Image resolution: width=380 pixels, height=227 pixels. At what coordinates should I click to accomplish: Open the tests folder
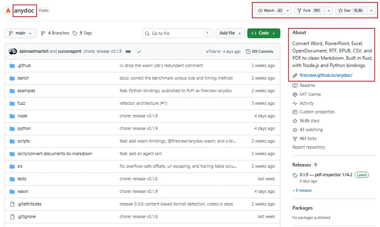(x=22, y=179)
